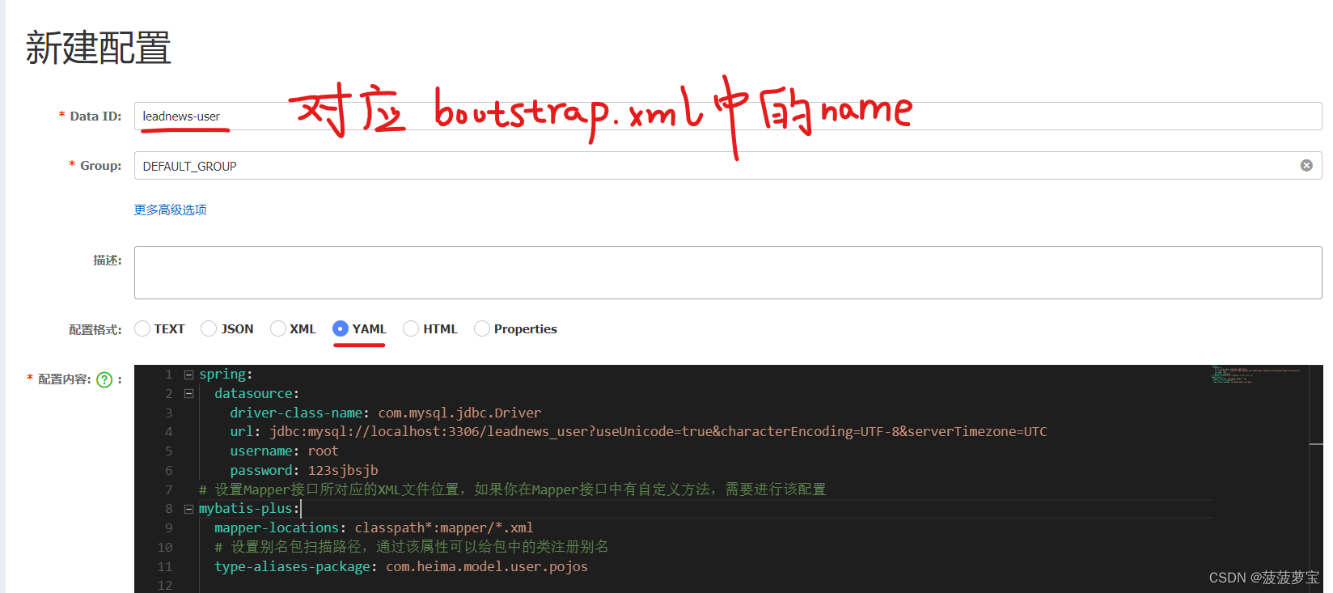Choose the Properties format option
The height and width of the screenshot is (593, 1333).
point(482,328)
